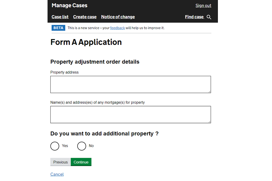Grab the mortgage textarea resize handle

coord(209,122)
